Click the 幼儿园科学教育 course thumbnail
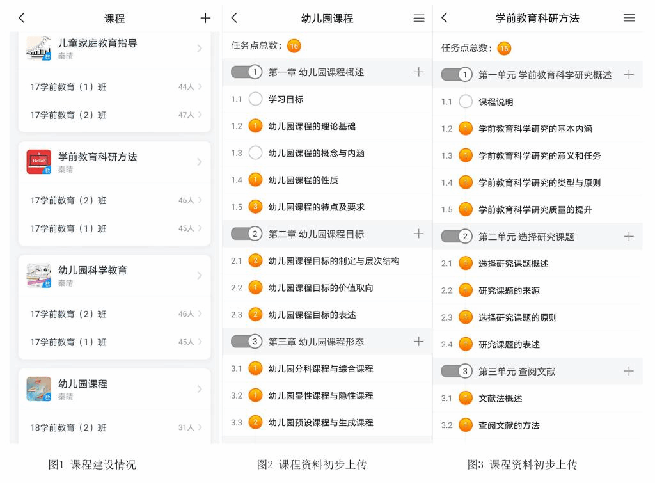Image resolution: width=655 pixels, height=483 pixels. click(x=38, y=275)
